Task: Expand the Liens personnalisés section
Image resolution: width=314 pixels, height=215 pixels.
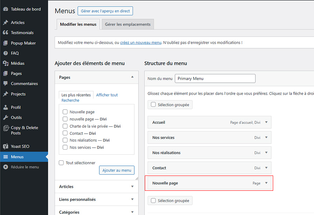Action: (x=132, y=199)
